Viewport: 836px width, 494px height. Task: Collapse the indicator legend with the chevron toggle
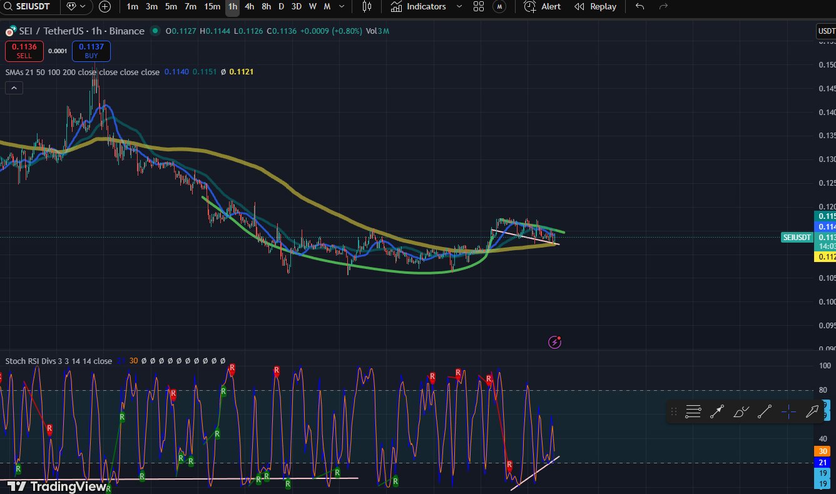14,88
